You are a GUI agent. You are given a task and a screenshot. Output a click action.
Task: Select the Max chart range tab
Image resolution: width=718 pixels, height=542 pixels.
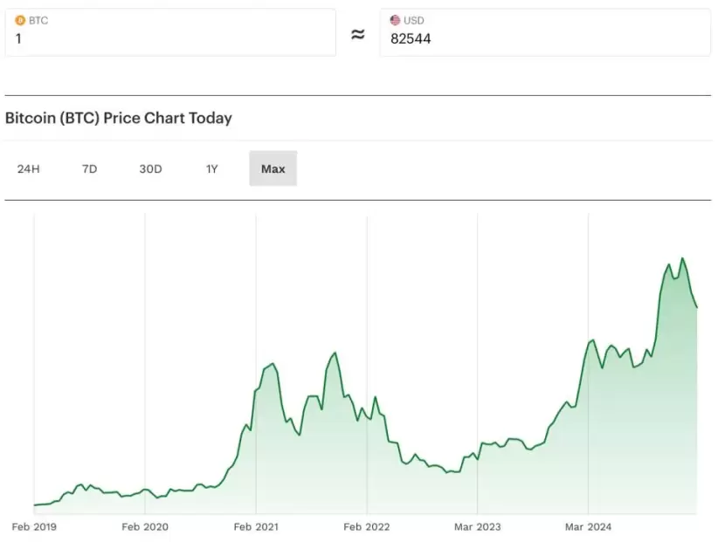273,168
